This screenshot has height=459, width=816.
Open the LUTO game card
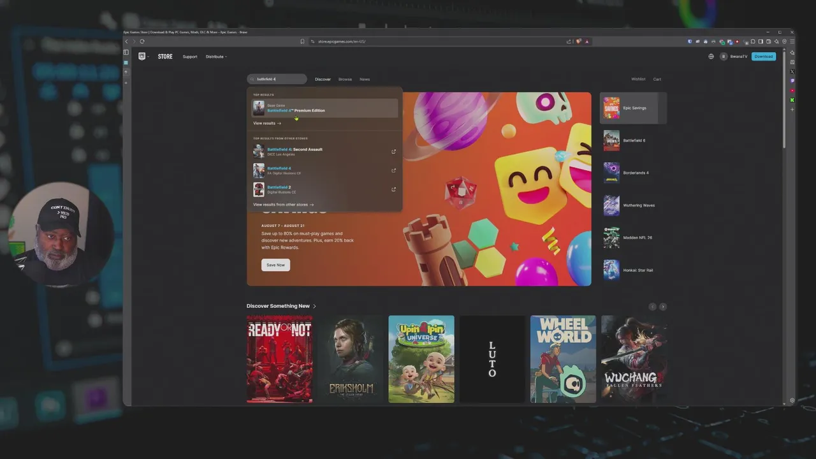pyautogui.click(x=492, y=359)
